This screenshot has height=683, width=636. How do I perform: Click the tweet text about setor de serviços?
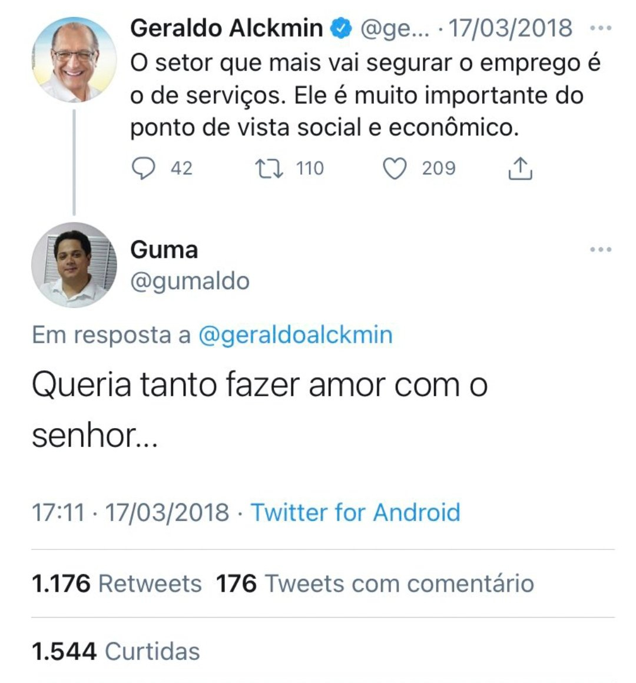click(356, 95)
